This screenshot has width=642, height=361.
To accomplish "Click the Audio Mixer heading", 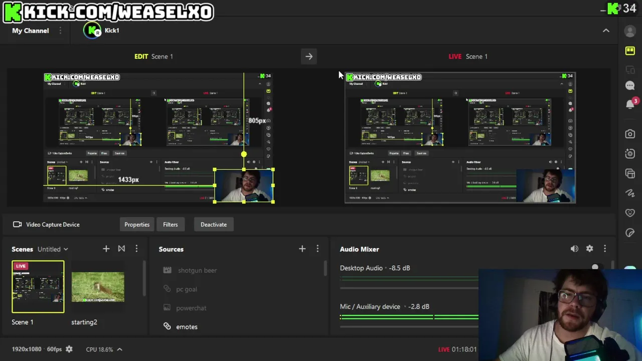I will [x=360, y=249].
